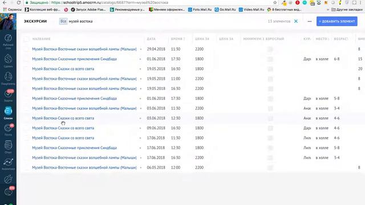
Task: Open Сделки section in sidebar
Action: coord(8,60)
